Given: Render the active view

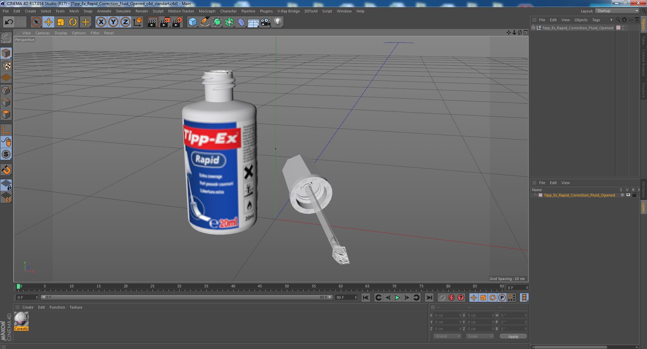Looking at the screenshot, I should tap(152, 22).
